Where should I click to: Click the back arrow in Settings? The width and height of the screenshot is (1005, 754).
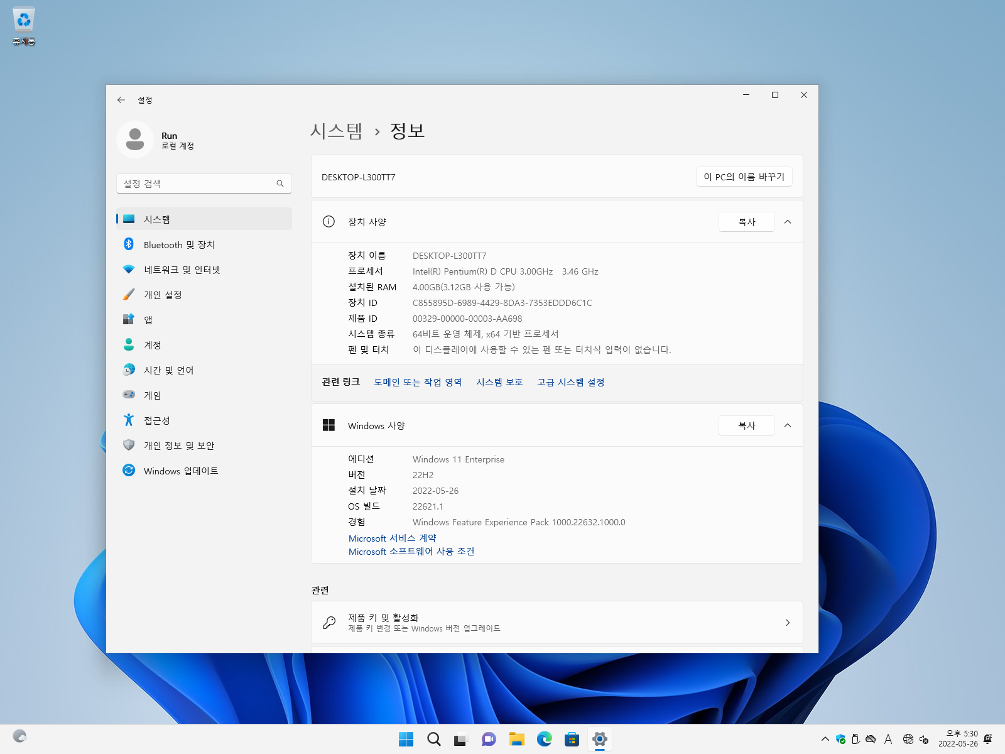[121, 100]
